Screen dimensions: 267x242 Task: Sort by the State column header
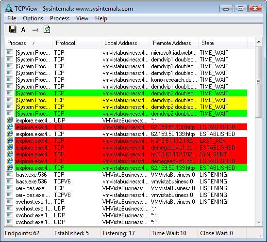(x=222, y=43)
